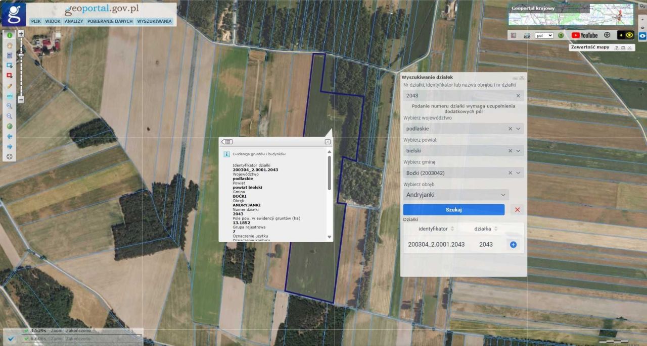Go to previous map view arrow
647x346 pixels.
[x=10, y=136]
